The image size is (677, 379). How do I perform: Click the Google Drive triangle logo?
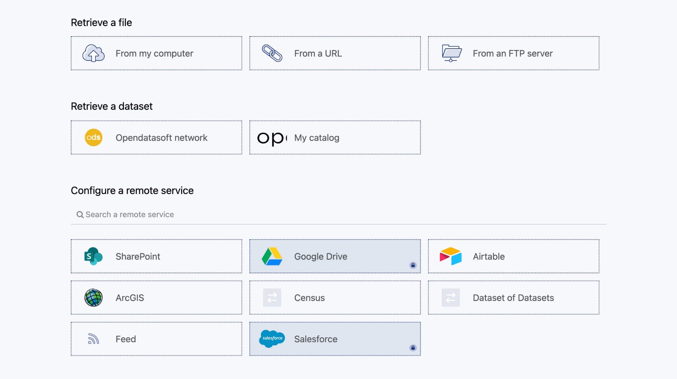[x=272, y=256]
